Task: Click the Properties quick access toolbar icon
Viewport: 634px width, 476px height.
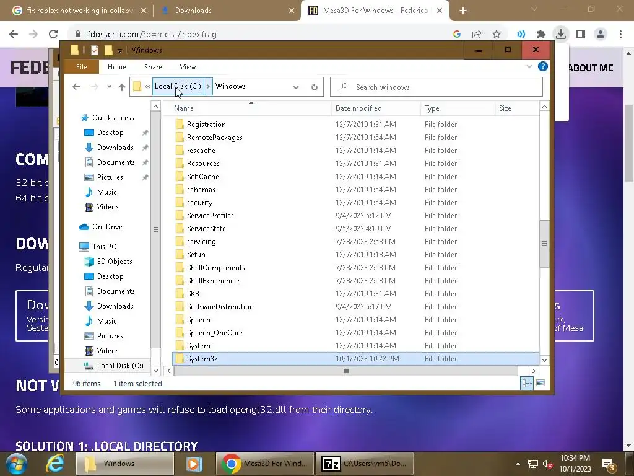Action: click(95, 50)
